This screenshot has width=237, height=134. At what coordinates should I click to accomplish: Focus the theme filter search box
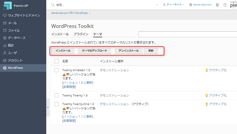point(188,34)
